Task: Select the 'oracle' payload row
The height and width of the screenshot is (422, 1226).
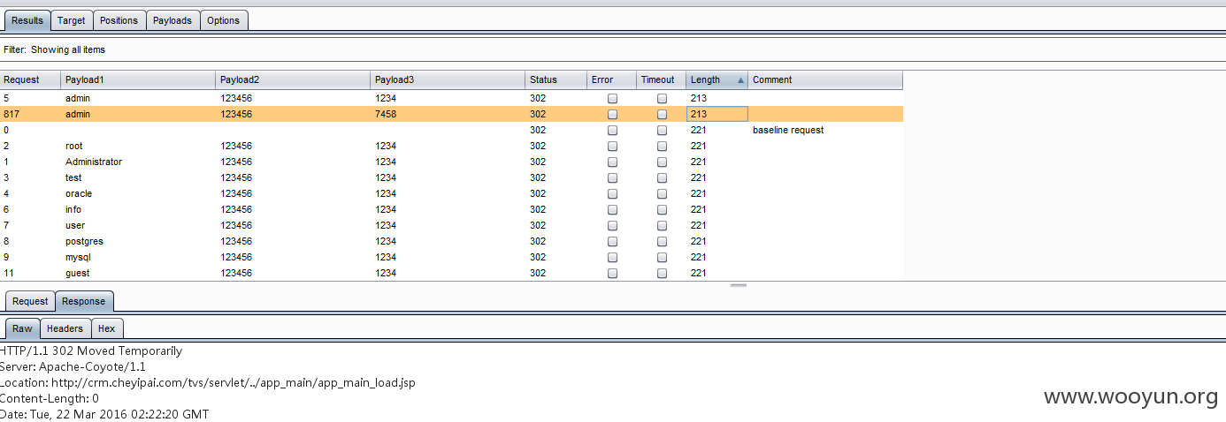Action: 451,193
